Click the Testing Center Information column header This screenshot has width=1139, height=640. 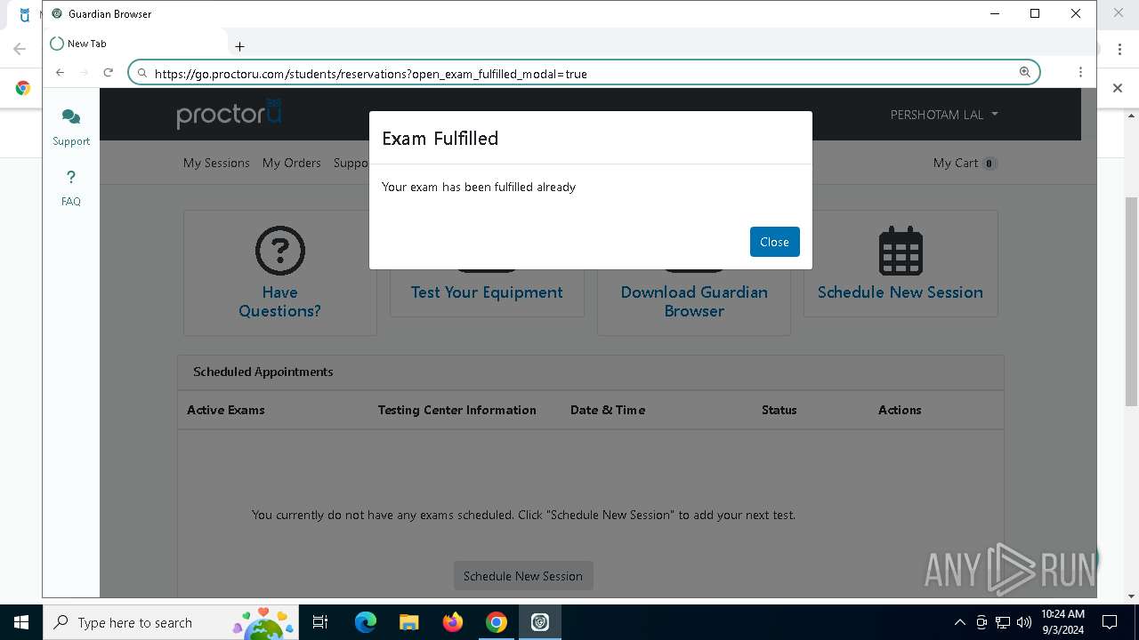point(456,410)
